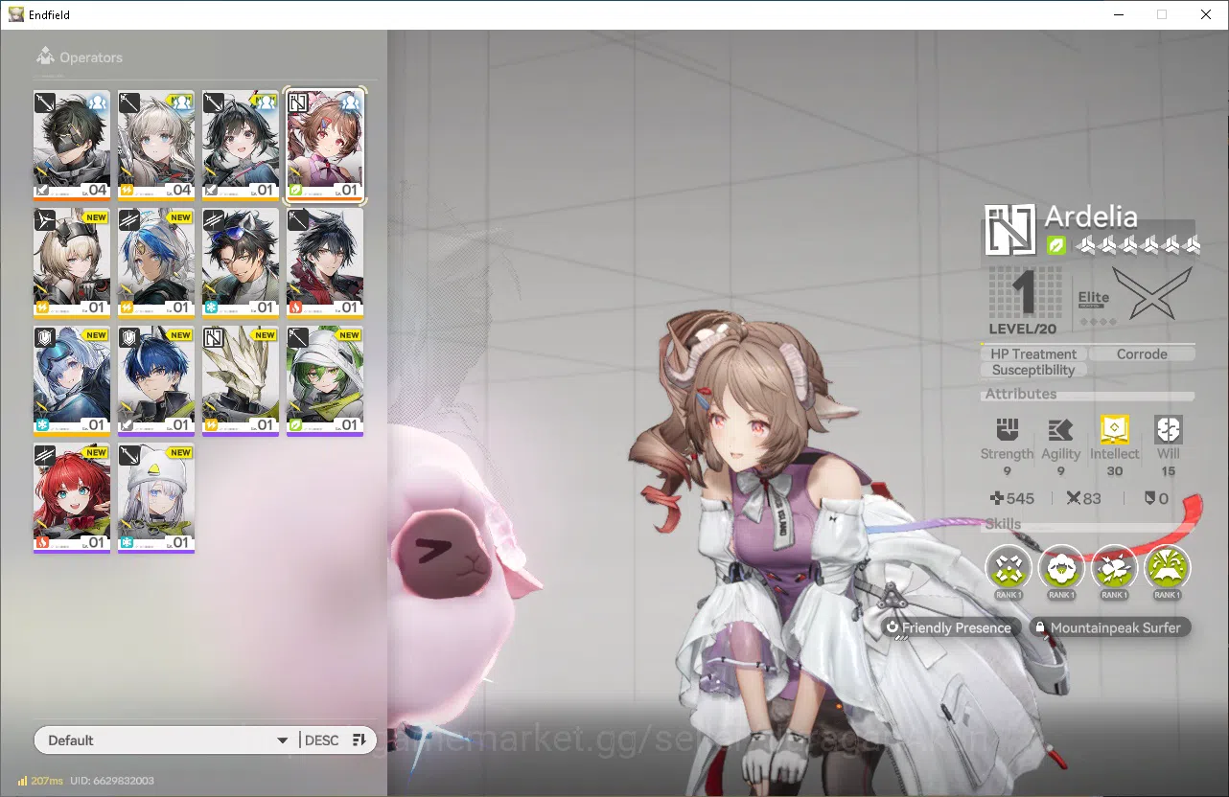Select the white beanie silver-haired operator card

click(156, 498)
